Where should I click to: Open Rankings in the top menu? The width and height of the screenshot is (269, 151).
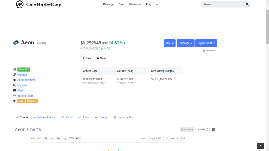pyautogui.click(x=108, y=4)
